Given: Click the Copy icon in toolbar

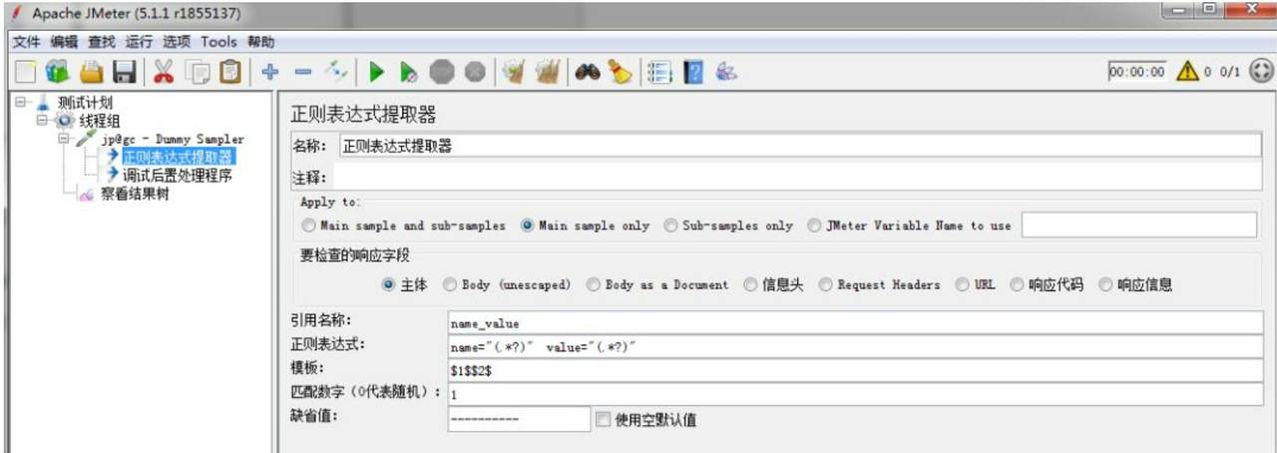Looking at the screenshot, I should (x=199, y=72).
